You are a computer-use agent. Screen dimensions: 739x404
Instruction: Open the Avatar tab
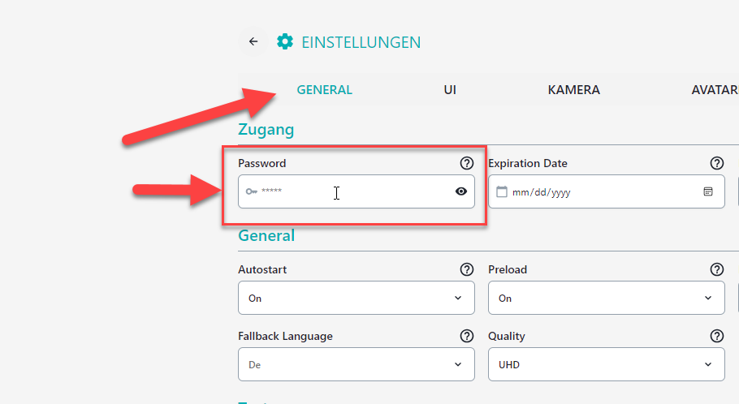pos(715,89)
